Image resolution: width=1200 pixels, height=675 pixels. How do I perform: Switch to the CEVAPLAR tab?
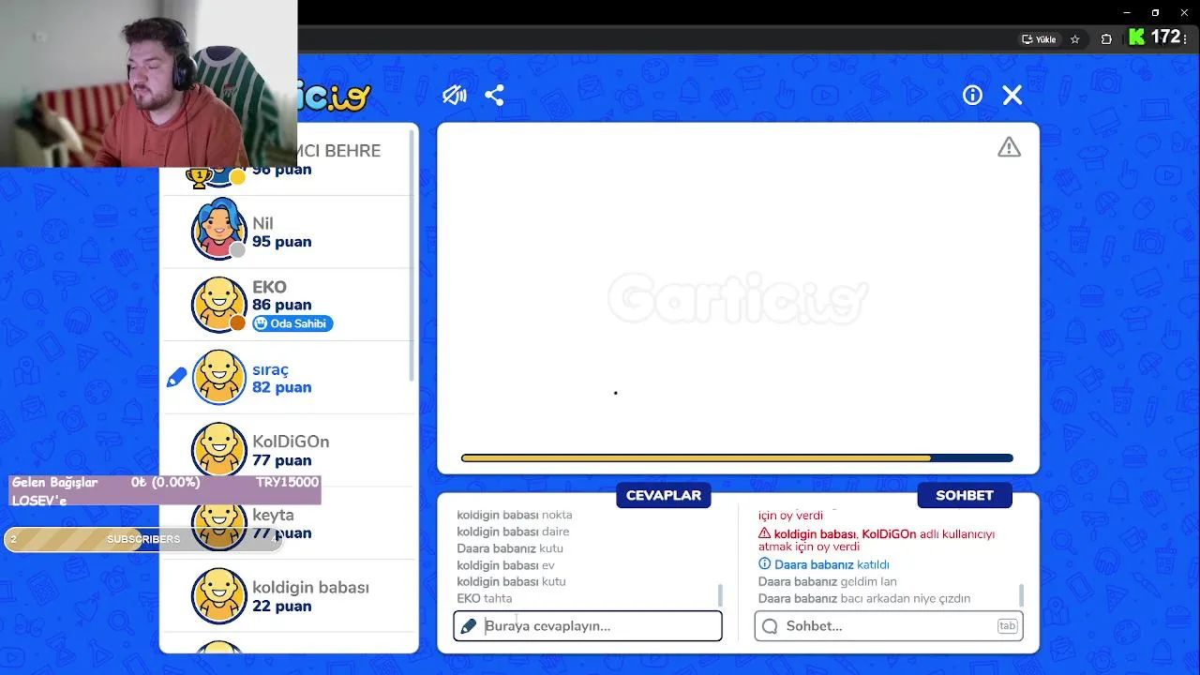click(664, 495)
